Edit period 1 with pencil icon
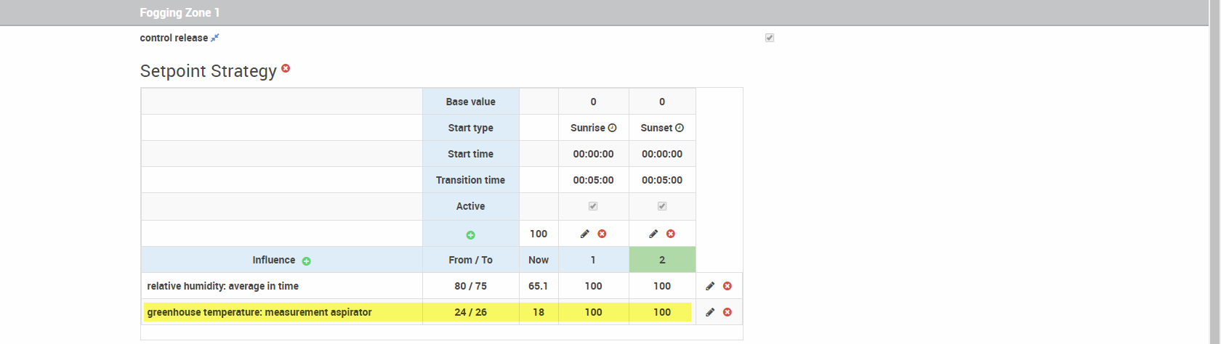This screenshot has width=1221, height=344. pyautogui.click(x=584, y=234)
